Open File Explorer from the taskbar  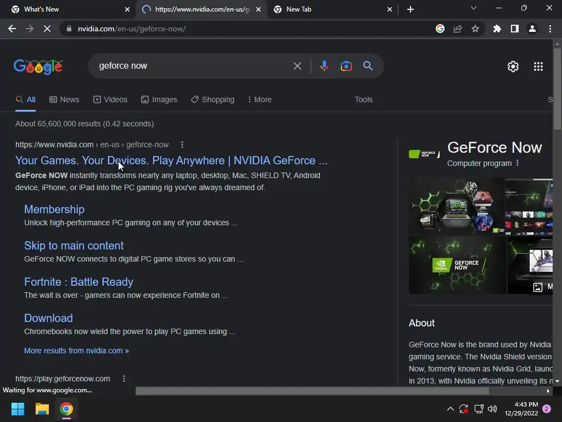(x=42, y=409)
